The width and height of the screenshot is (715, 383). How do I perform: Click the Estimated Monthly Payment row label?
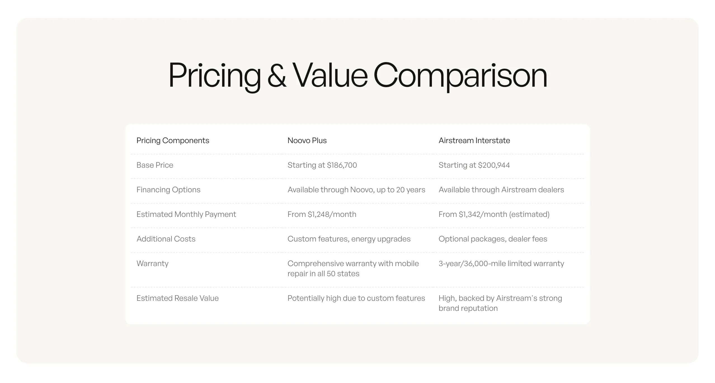(186, 214)
